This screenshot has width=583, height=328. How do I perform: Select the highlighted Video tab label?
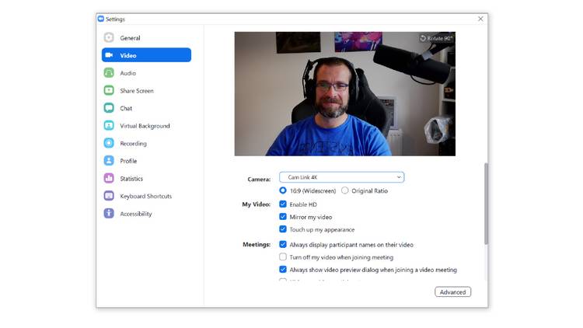point(128,55)
